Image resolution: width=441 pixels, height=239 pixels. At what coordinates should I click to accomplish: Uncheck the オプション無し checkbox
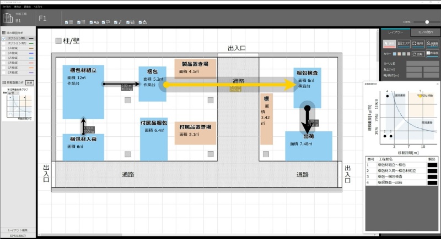(4, 38)
